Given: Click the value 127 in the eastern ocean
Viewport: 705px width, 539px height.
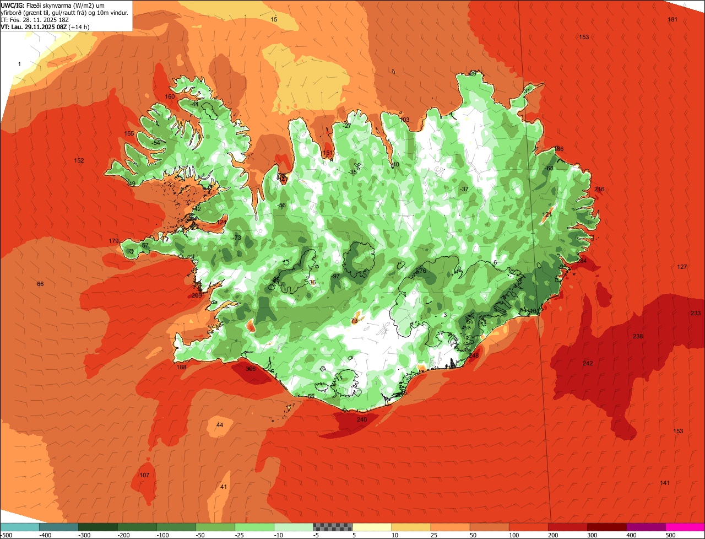Looking at the screenshot, I should pos(682,267).
